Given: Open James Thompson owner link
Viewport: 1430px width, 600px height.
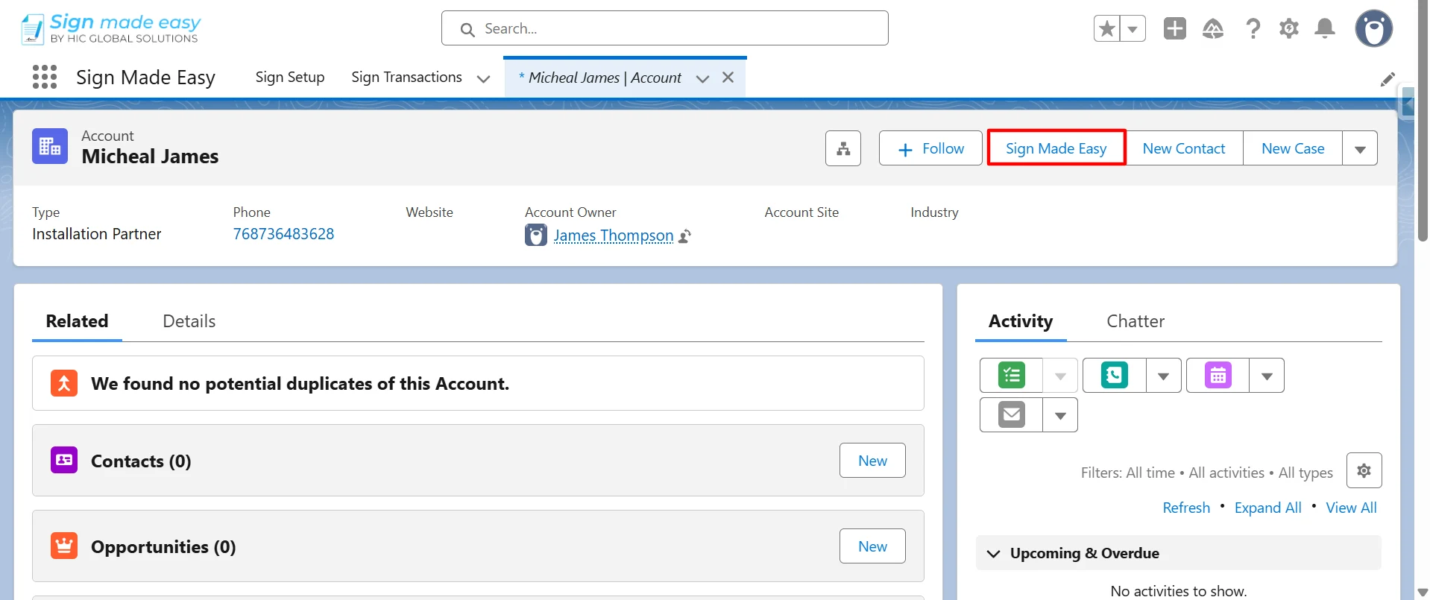Looking at the screenshot, I should (614, 236).
